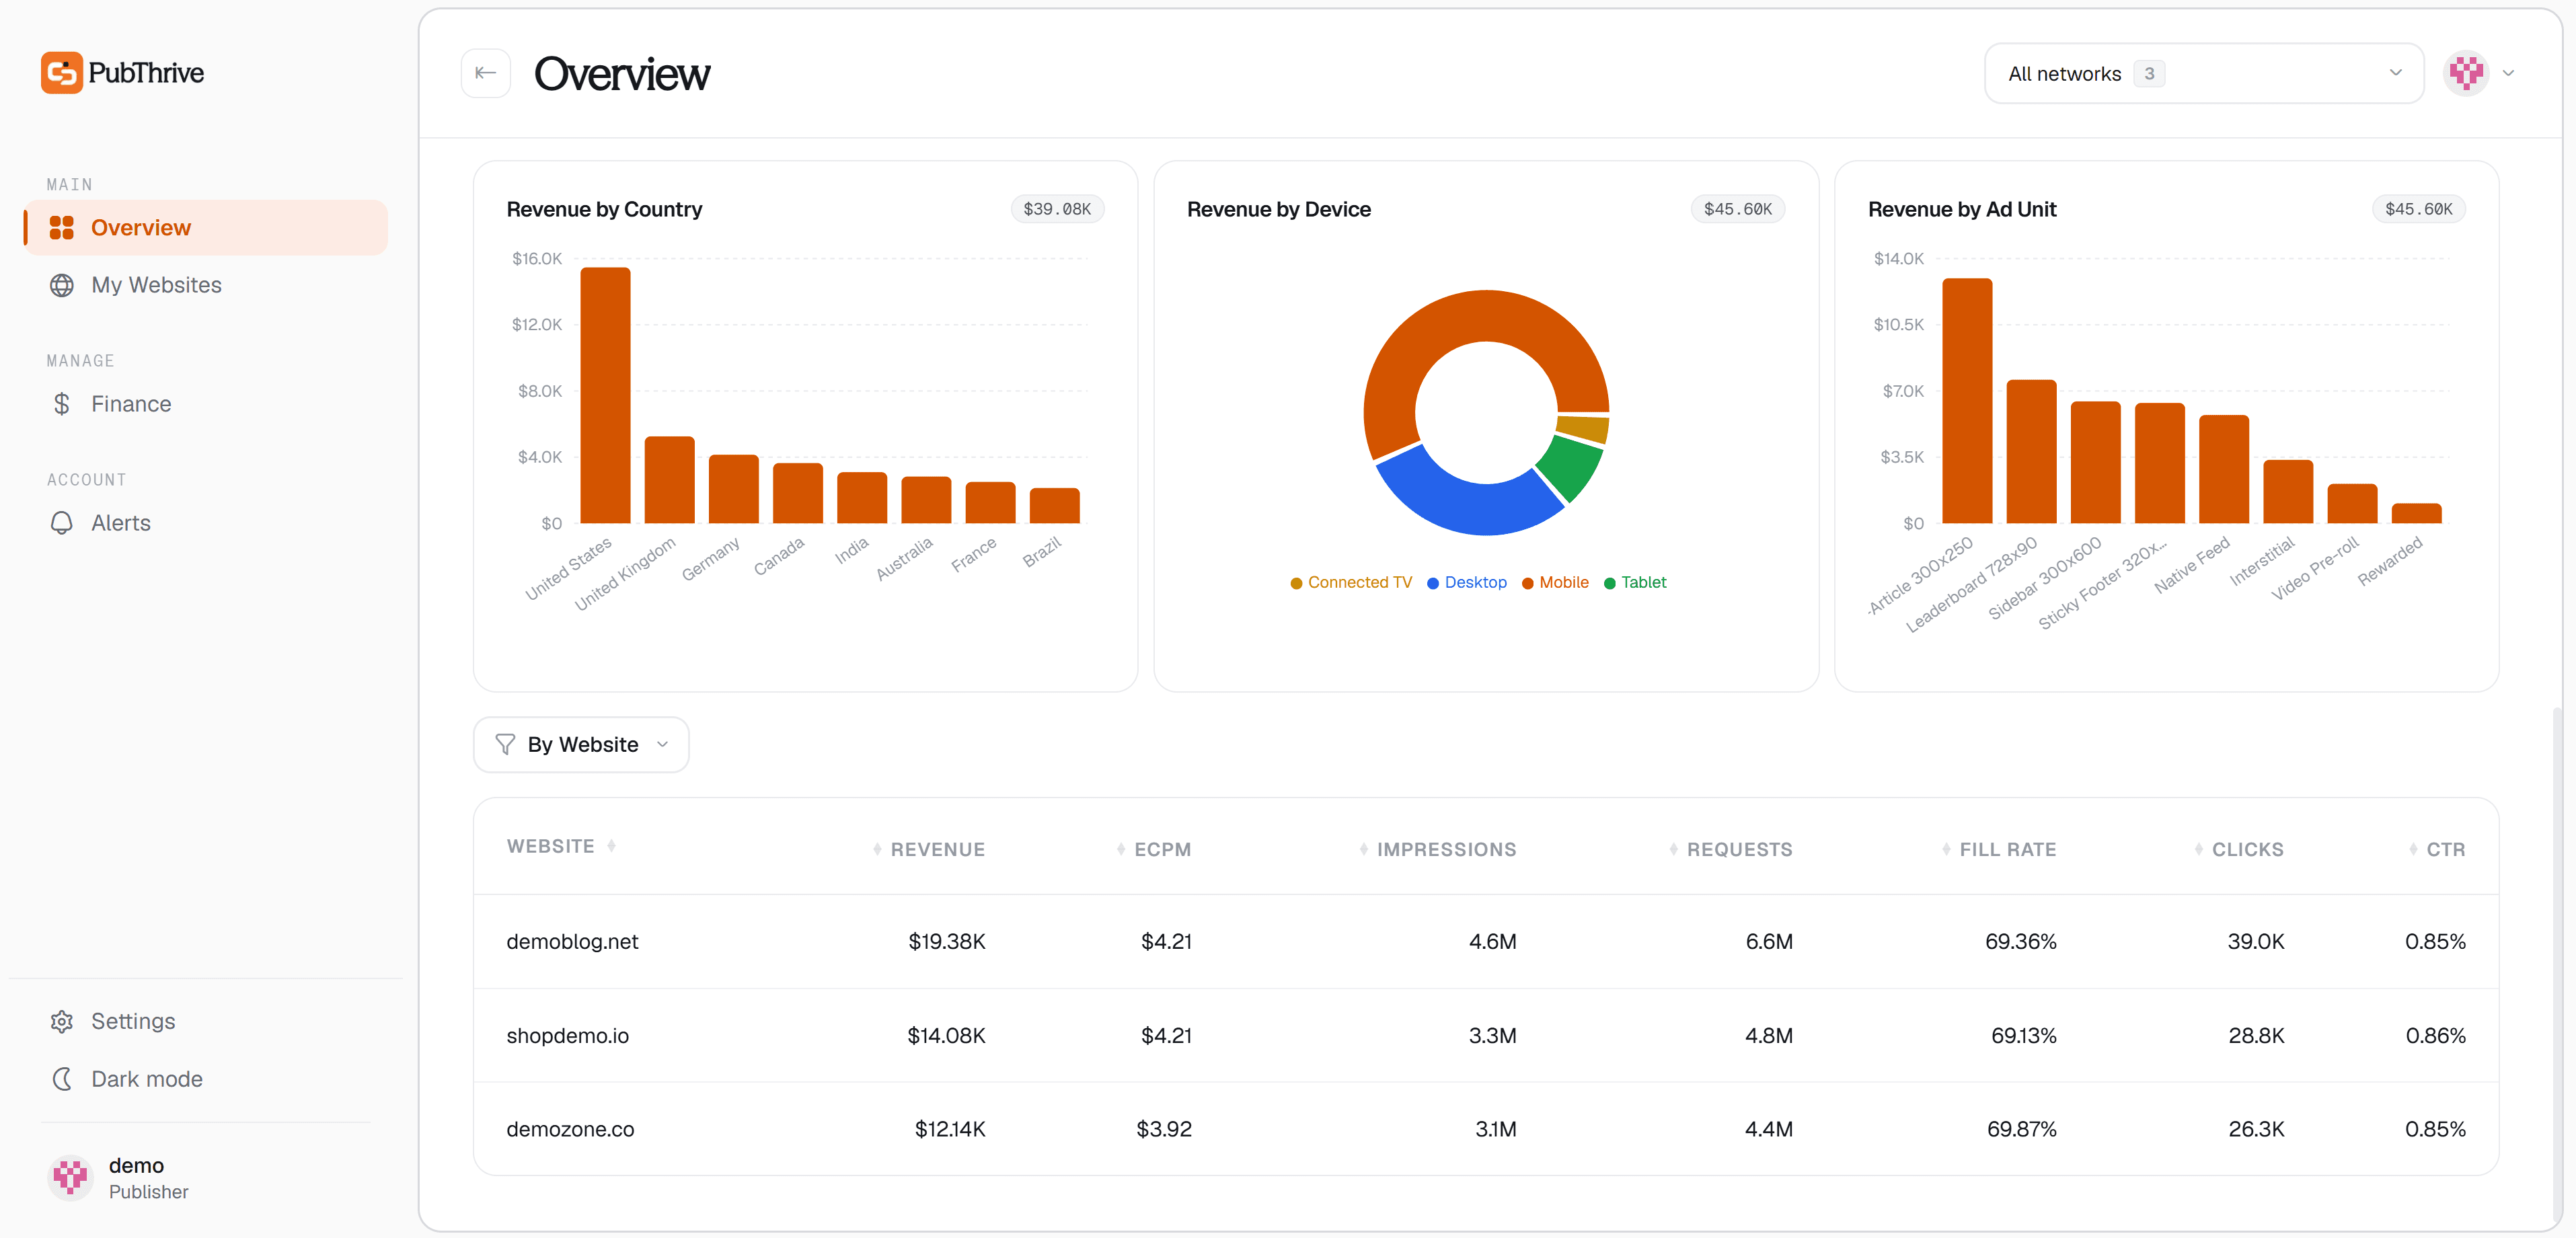
Task: Collapse sidebar with the arrow button
Action: (x=486, y=73)
